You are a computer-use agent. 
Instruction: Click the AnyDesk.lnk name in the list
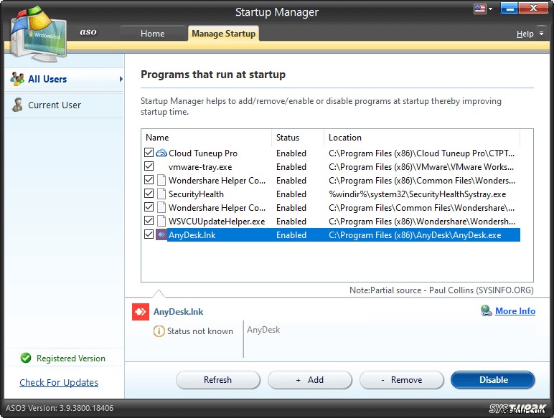pyautogui.click(x=192, y=235)
